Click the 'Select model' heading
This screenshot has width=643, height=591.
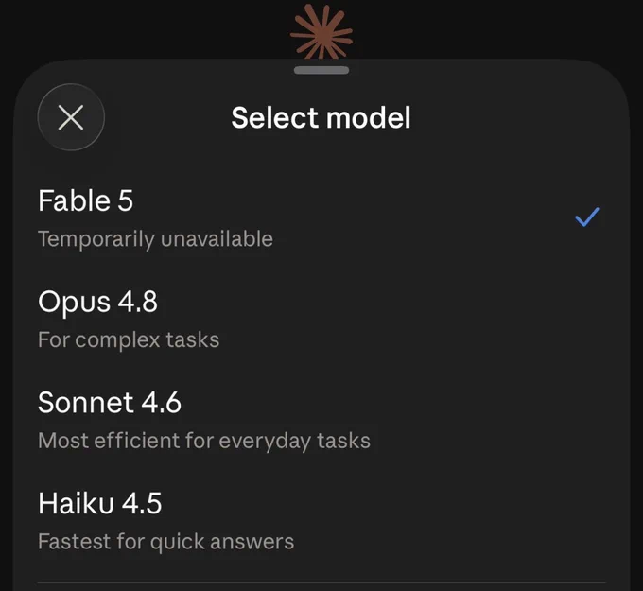point(321,117)
